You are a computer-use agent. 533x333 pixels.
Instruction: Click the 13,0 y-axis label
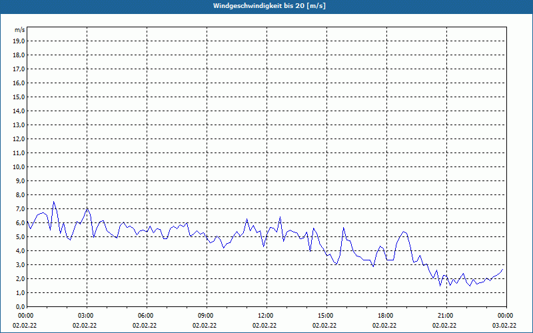[19, 125]
